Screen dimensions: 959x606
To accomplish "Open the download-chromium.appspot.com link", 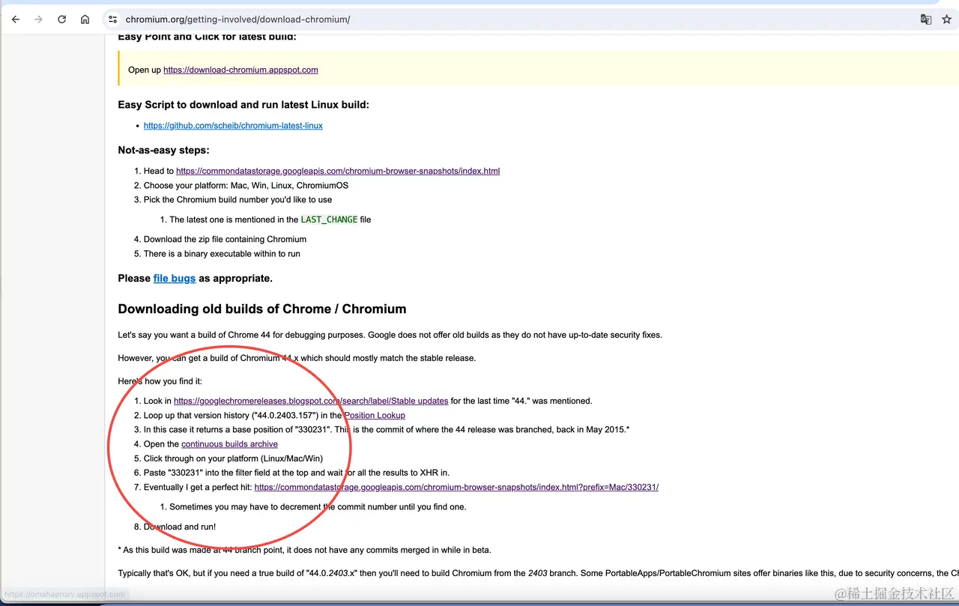I will point(240,70).
